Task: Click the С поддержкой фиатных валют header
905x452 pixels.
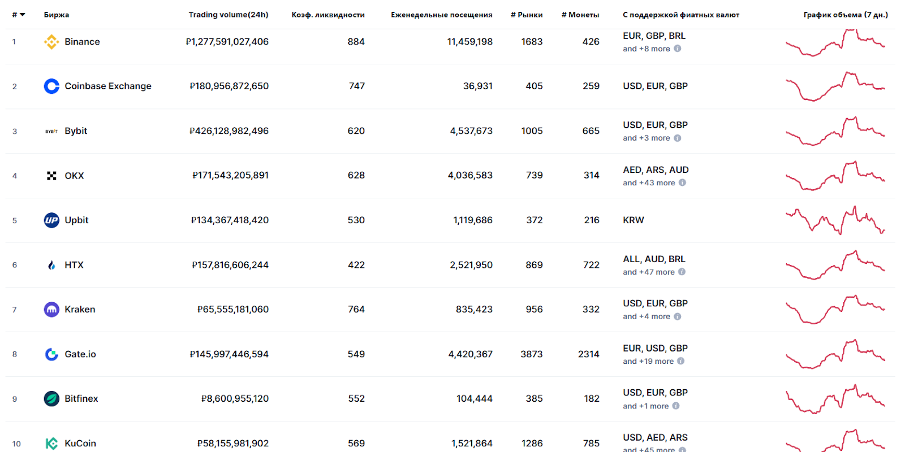Action: (x=681, y=15)
